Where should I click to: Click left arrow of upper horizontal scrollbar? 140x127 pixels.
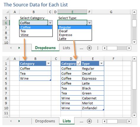point(105,48)
